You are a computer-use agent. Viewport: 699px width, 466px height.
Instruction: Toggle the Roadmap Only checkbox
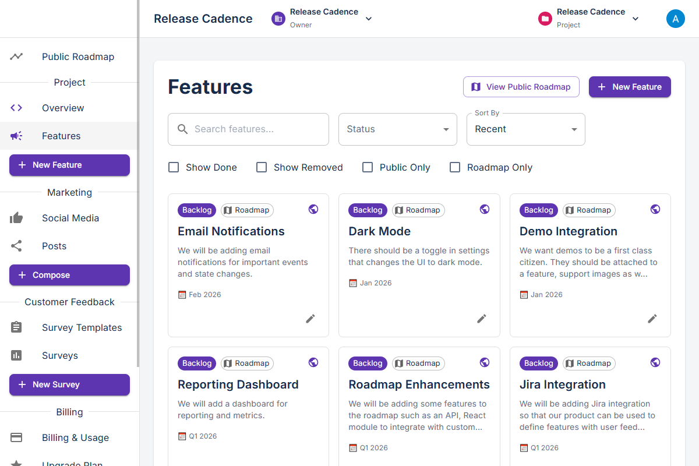pos(455,167)
